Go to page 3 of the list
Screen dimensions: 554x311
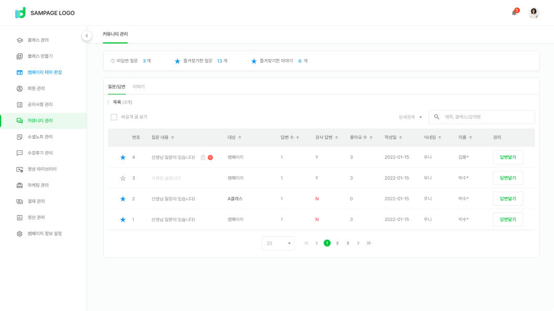pyautogui.click(x=348, y=243)
